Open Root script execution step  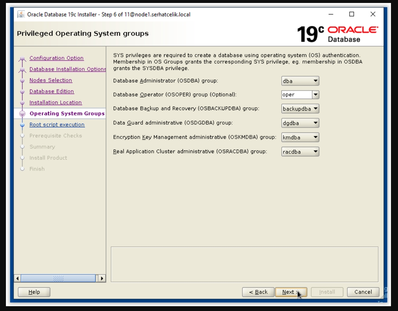click(x=57, y=125)
